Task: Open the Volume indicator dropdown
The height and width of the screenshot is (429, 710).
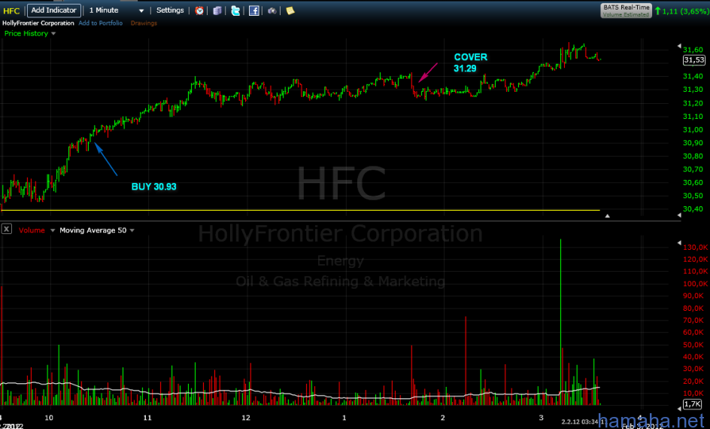Action: pos(52,230)
